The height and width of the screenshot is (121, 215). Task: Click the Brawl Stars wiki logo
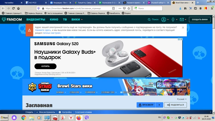(40, 87)
